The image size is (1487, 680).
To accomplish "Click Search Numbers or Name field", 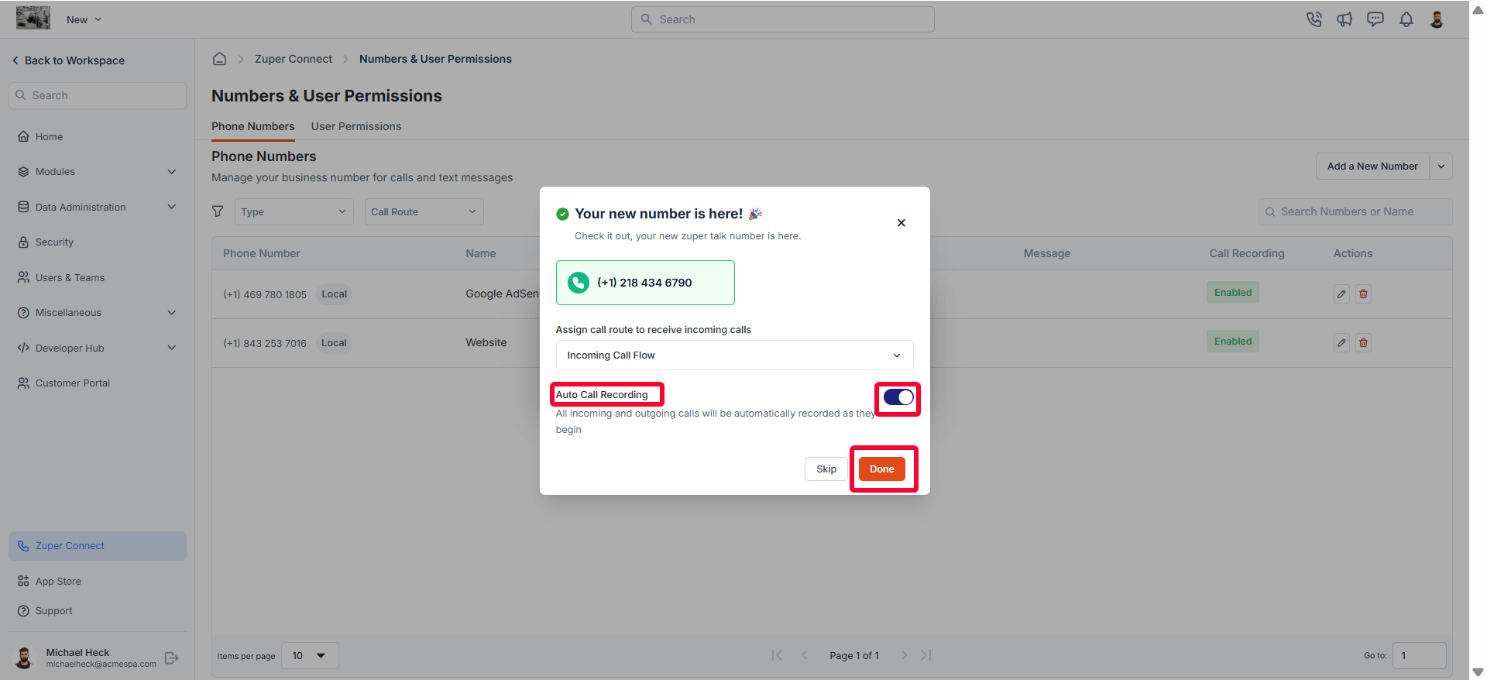I will (x=1355, y=211).
